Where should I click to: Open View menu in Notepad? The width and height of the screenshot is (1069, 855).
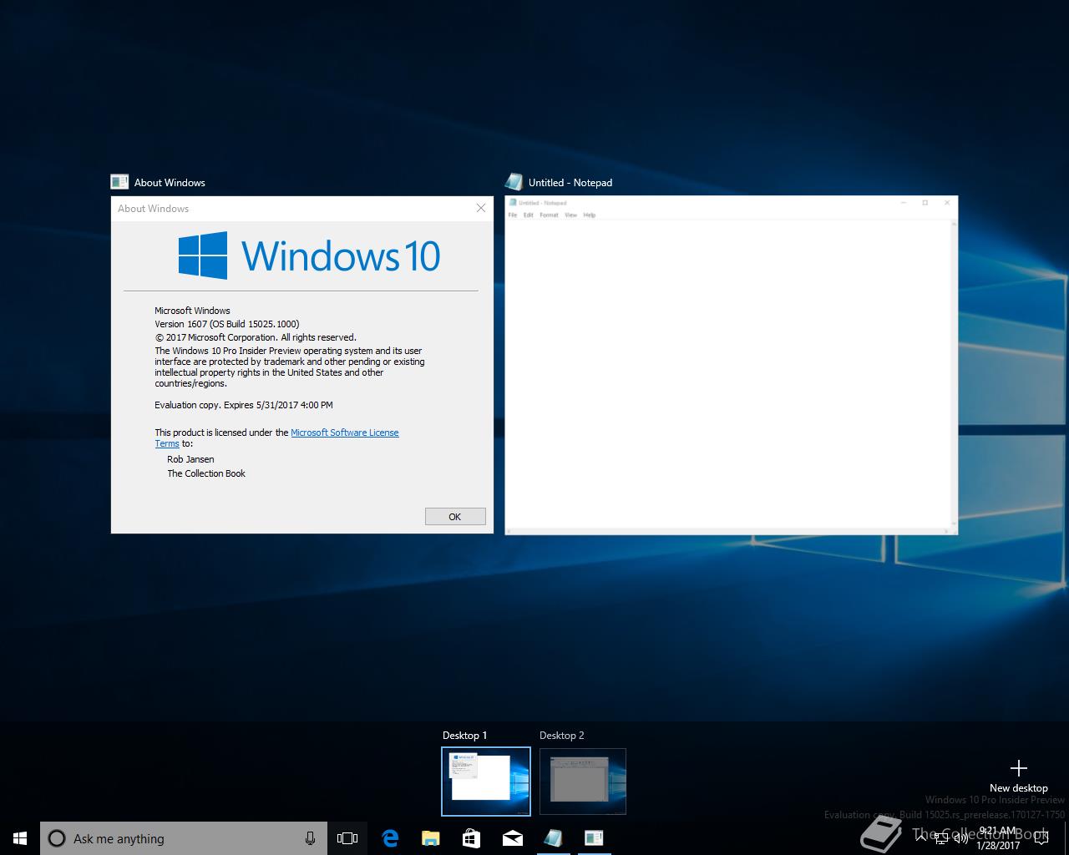pyautogui.click(x=570, y=215)
